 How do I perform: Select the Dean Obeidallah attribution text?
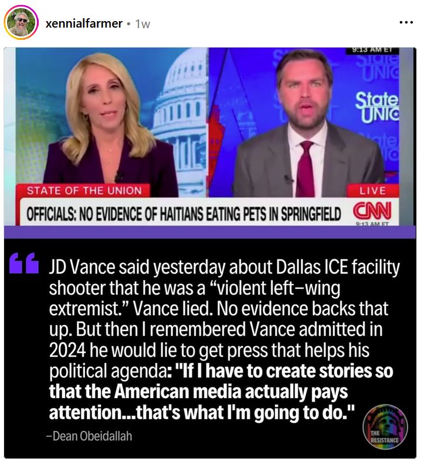pyautogui.click(x=89, y=436)
